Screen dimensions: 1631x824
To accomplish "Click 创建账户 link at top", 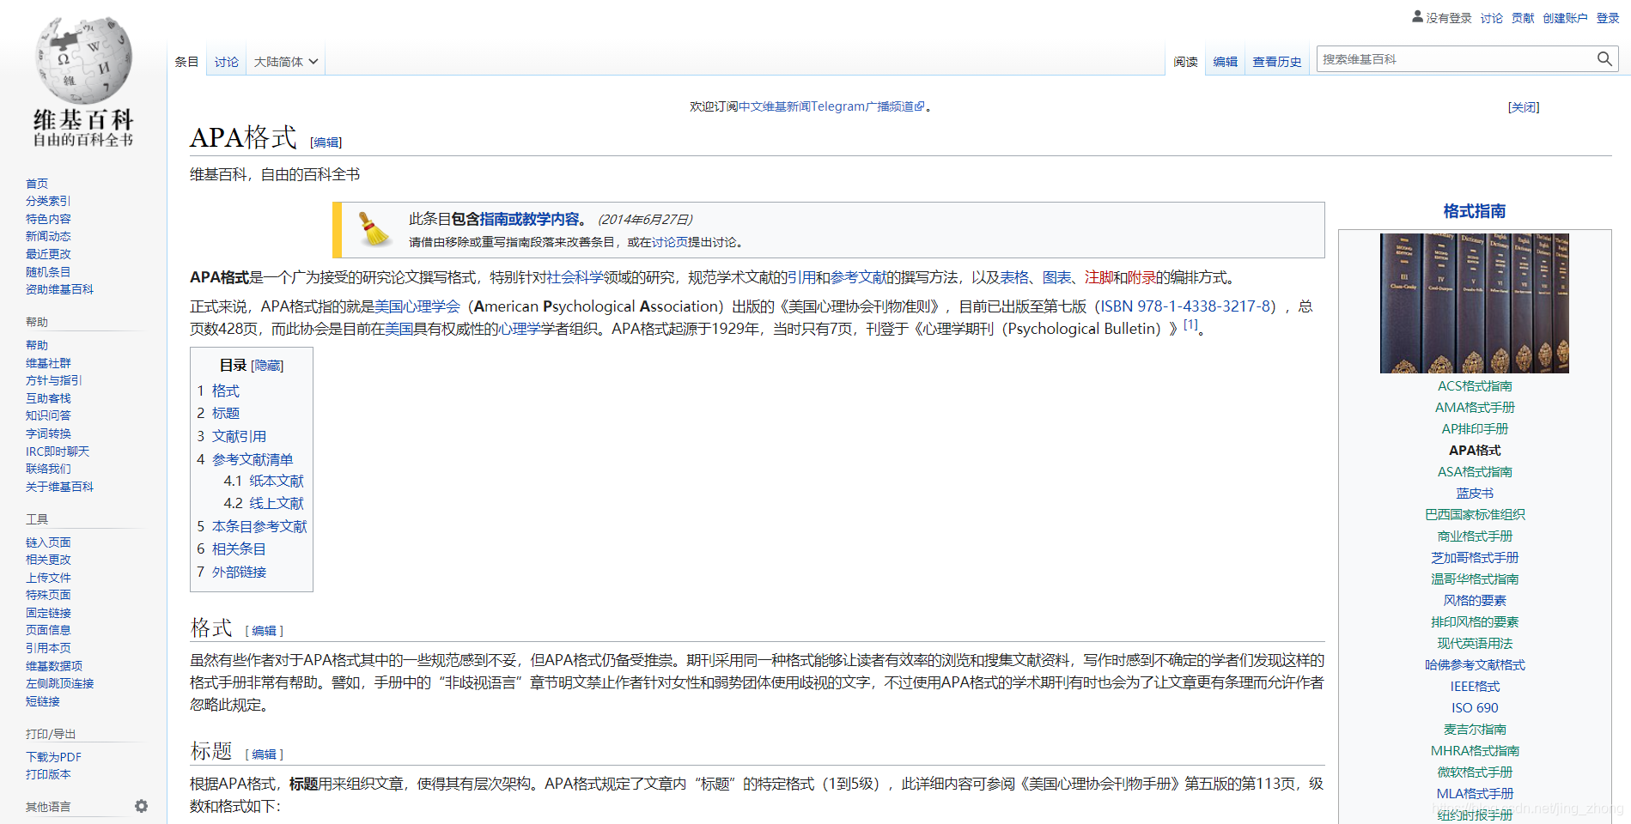I will (x=1565, y=18).
